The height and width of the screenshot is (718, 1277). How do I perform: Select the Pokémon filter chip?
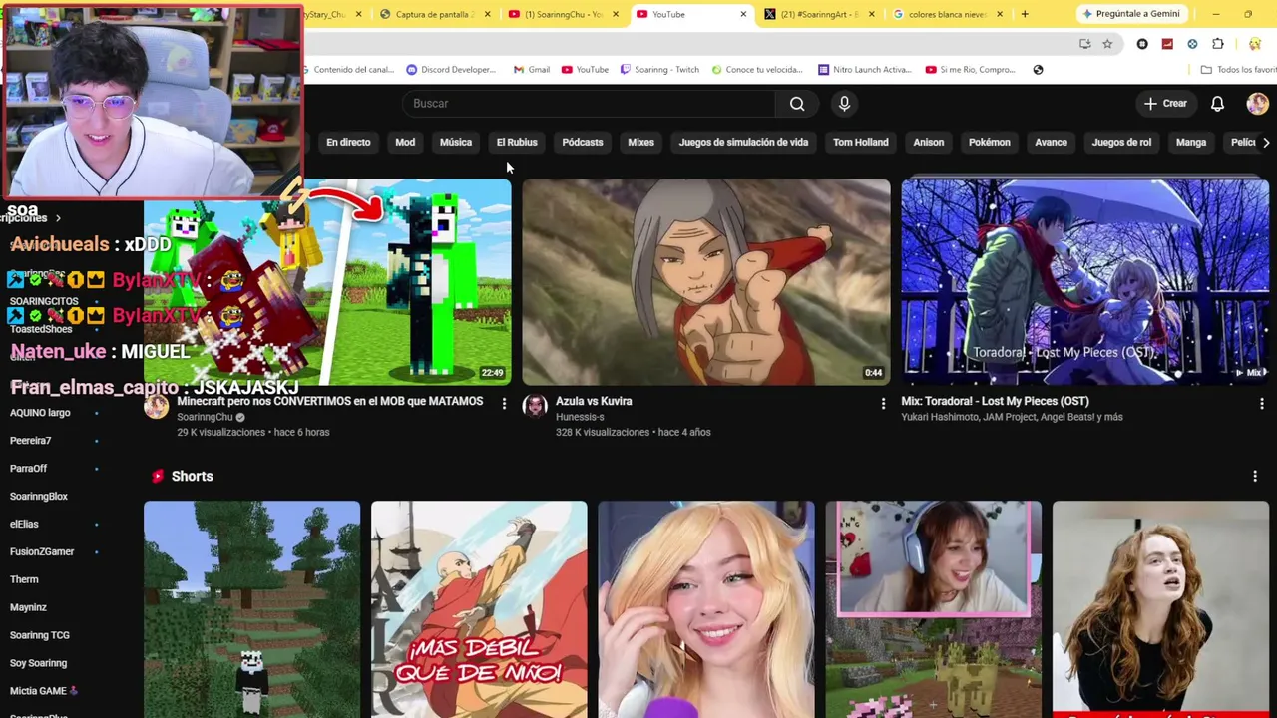[x=990, y=142]
